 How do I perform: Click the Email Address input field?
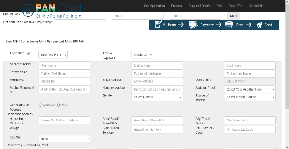pos(157,82)
